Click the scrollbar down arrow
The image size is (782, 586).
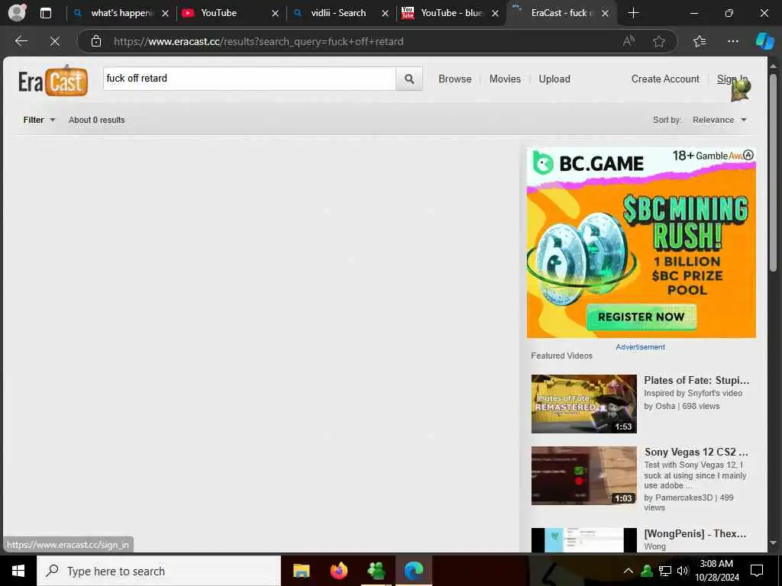[773, 543]
